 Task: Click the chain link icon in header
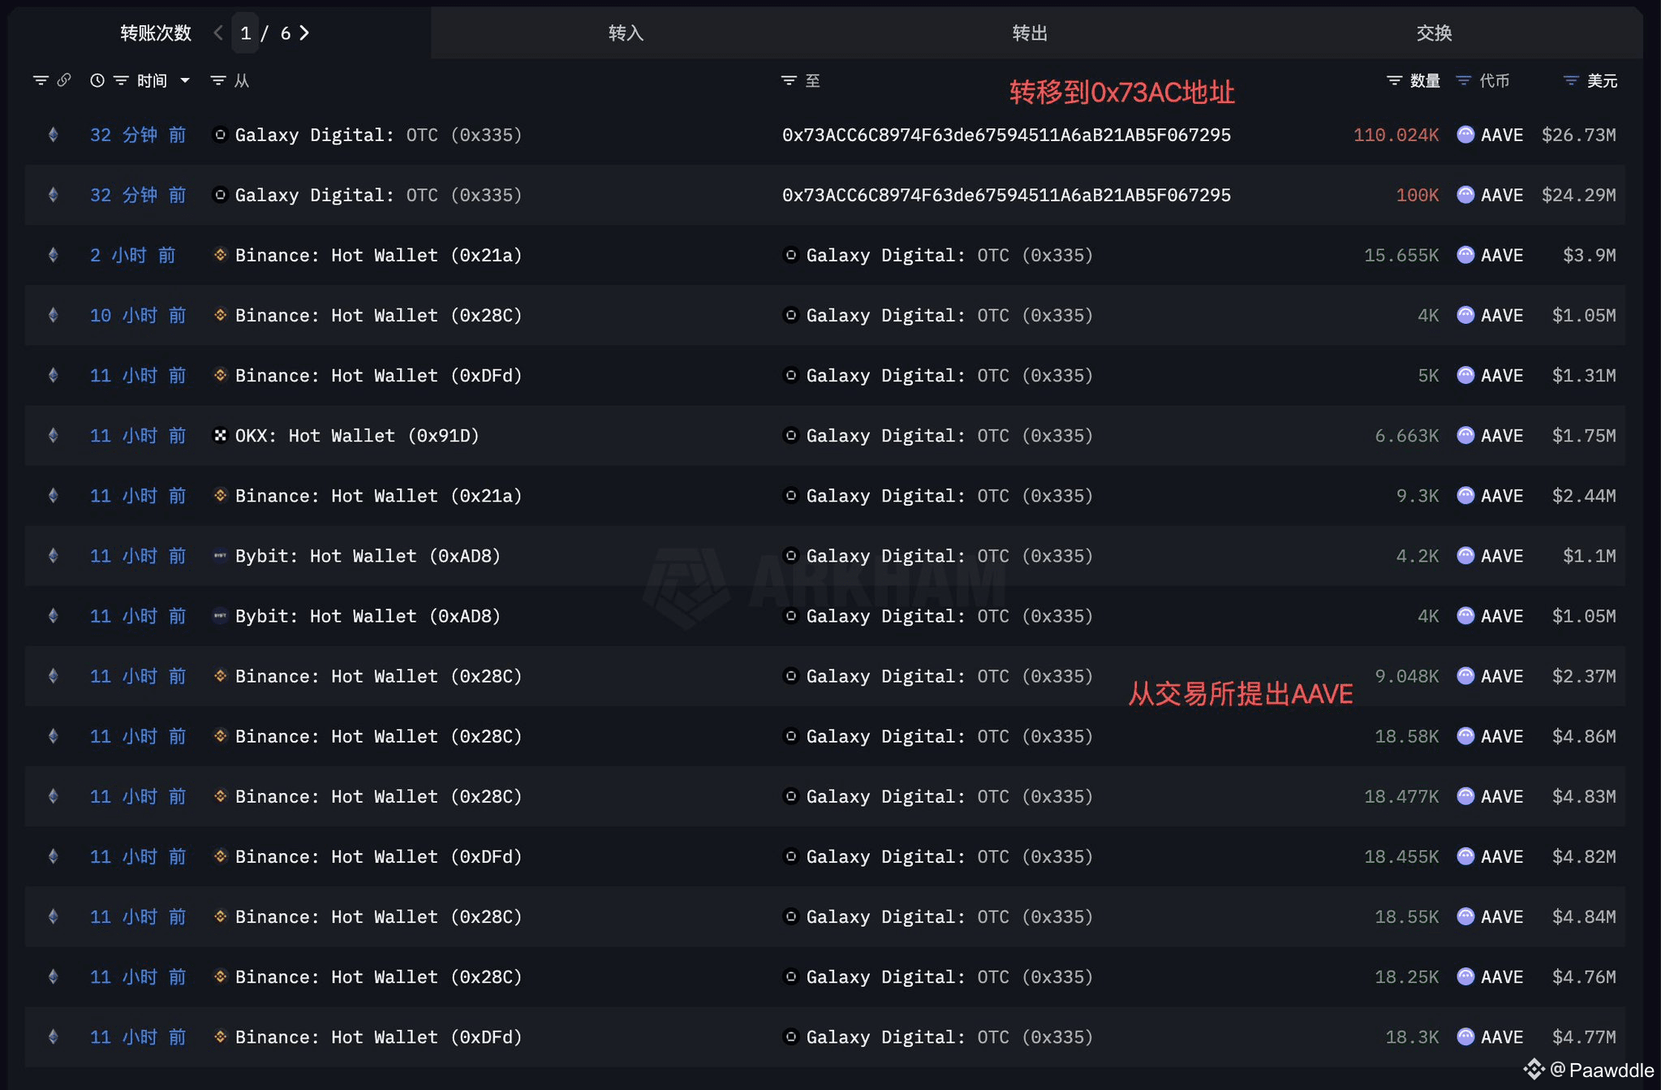(64, 80)
